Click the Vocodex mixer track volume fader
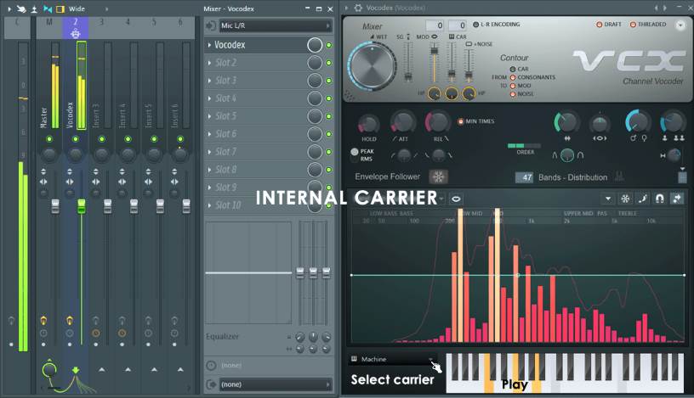 tap(82, 206)
